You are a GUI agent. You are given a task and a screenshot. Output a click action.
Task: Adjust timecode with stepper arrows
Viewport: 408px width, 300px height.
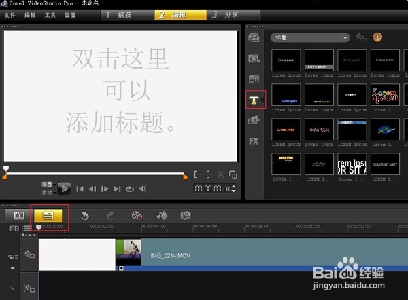pos(234,189)
